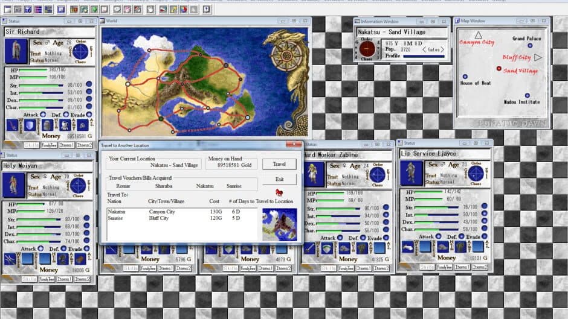Open Sir Richard's Skills tab
568x319 pixels.
click(31, 145)
